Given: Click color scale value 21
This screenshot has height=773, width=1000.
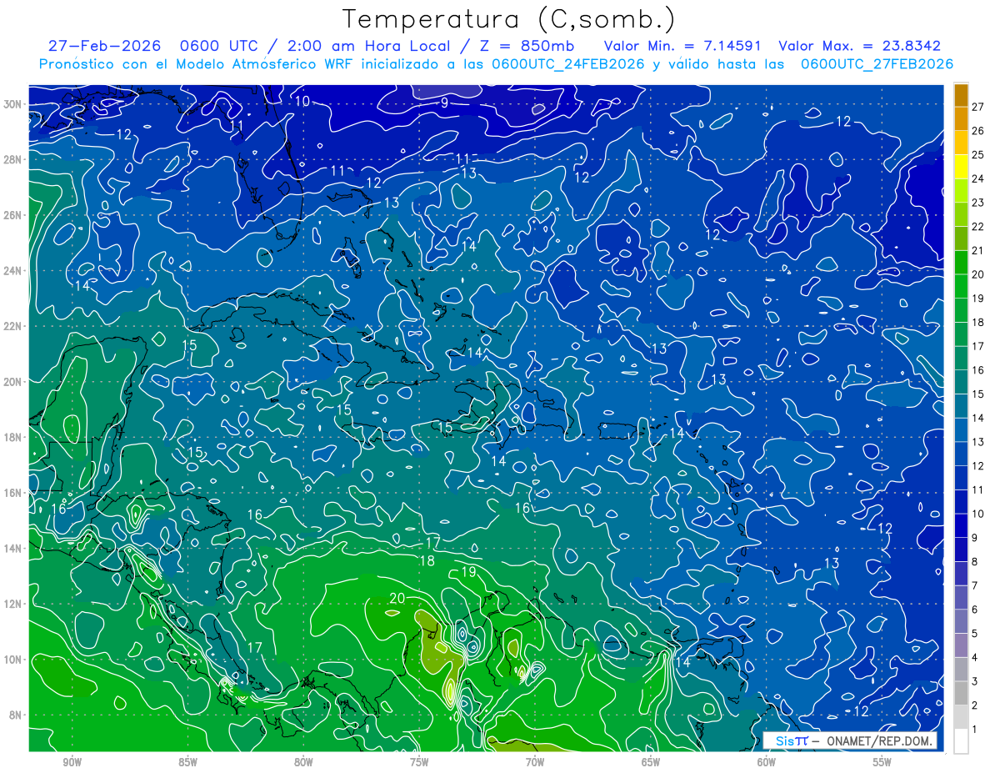Looking at the screenshot, I should pyautogui.click(x=977, y=250).
